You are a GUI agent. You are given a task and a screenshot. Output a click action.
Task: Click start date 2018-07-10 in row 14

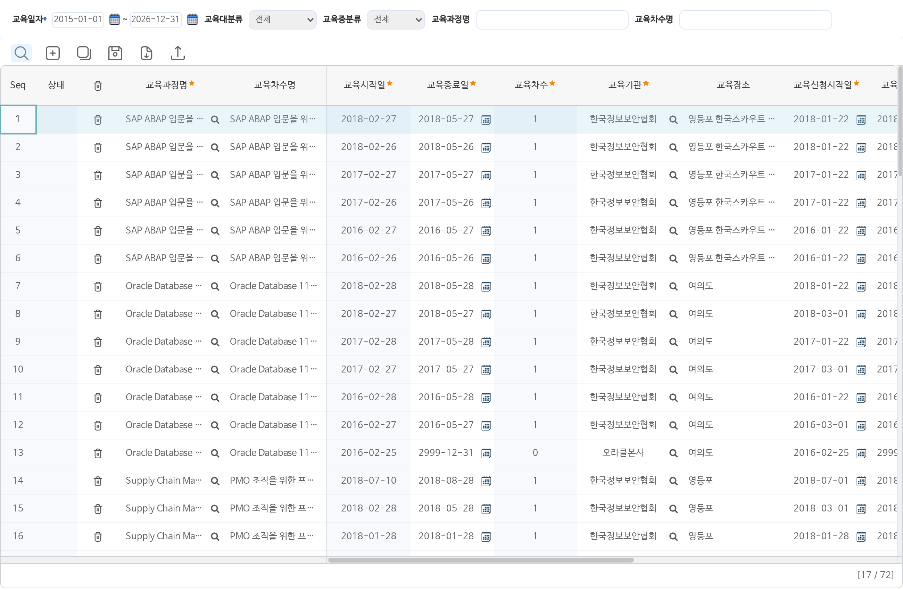pos(368,481)
